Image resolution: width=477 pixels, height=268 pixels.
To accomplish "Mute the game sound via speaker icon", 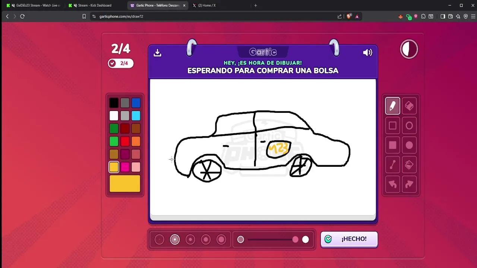I will click(367, 52).
